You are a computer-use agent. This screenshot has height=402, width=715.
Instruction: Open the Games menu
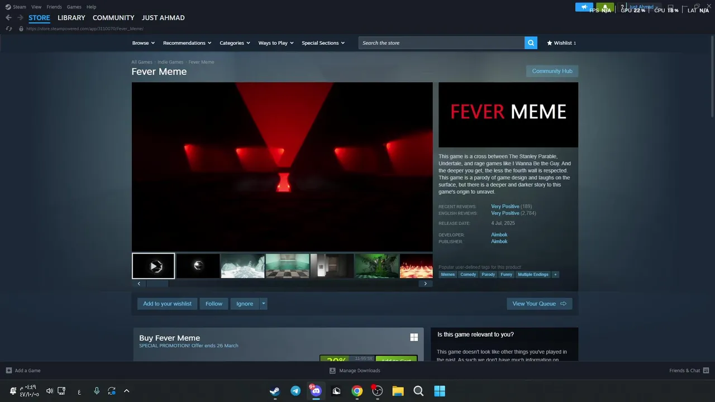point(74,7)
